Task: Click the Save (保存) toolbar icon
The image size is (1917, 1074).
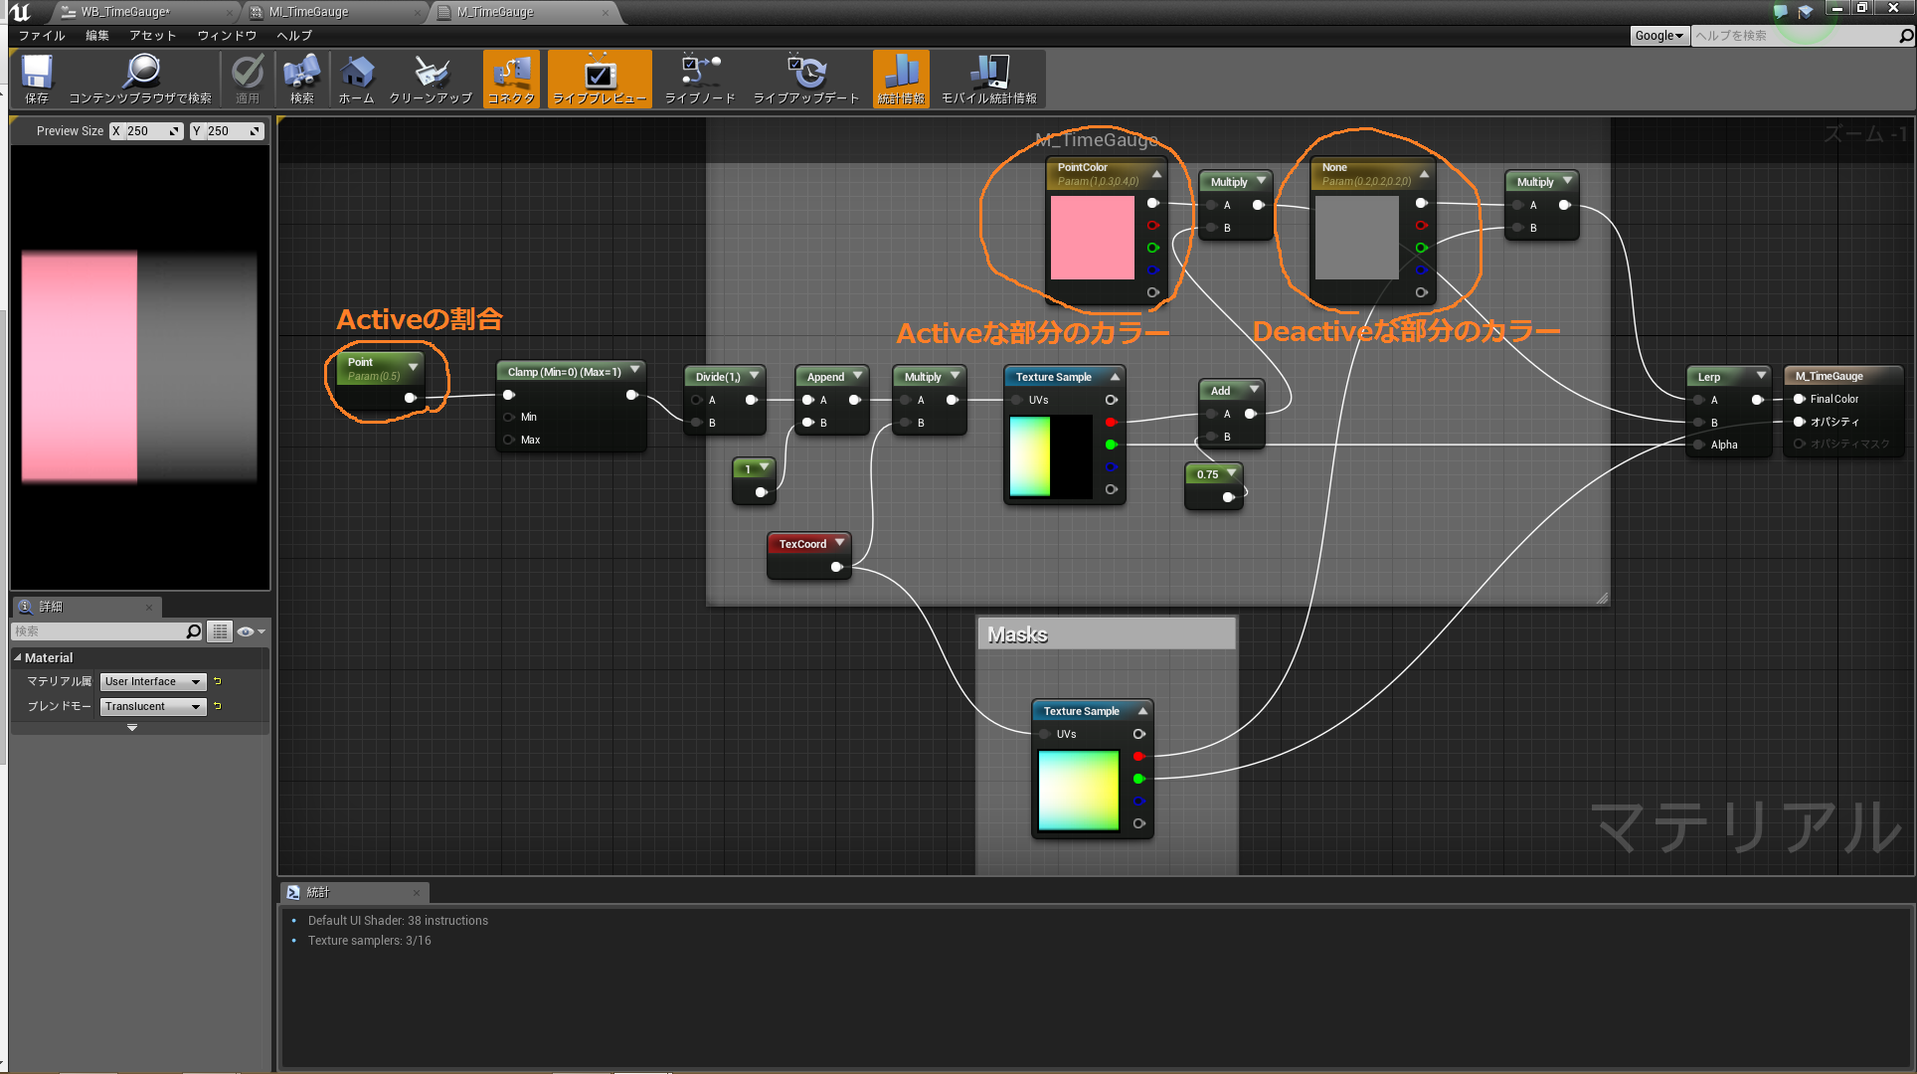Action: 37,74
